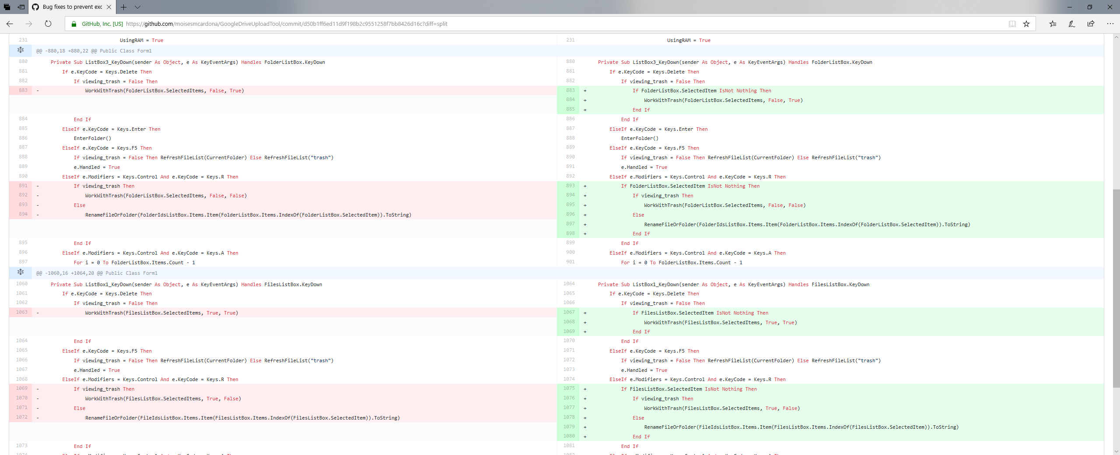
Task: Show tabs you've set aside
Action: 7,7
